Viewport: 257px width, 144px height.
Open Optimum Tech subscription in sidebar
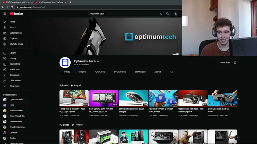click(16, 99)
